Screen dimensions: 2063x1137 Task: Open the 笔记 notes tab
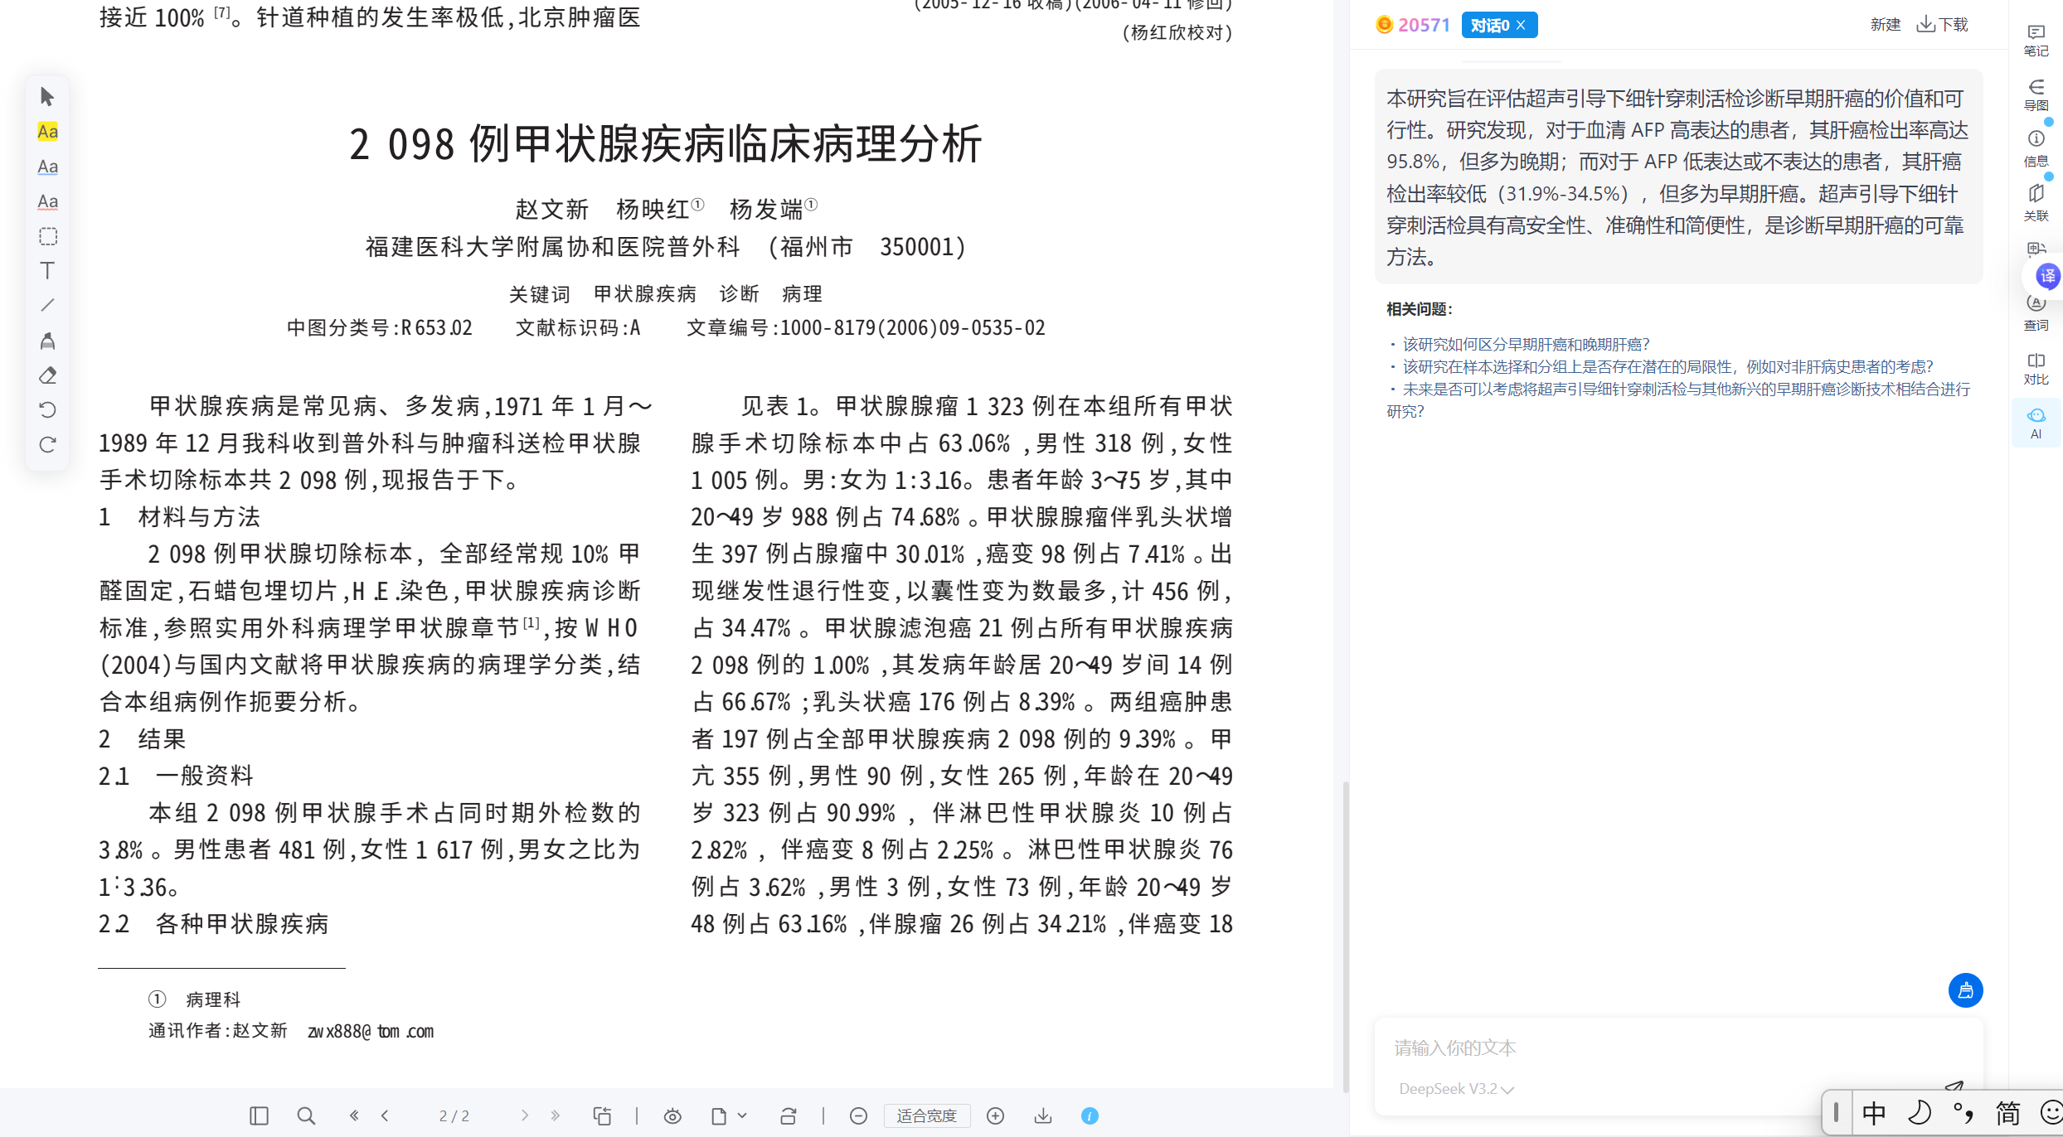pos(2036,39)
